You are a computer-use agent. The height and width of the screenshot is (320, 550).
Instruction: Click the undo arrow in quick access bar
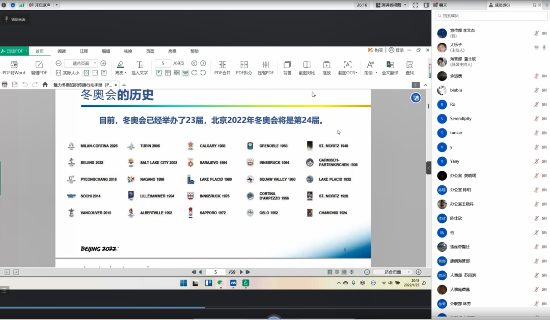[25, 84]
